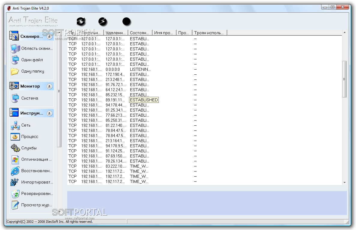Select the row with remote address 91.76.72.1...
The width and height of the screenshot is (356, 230).
205,85
